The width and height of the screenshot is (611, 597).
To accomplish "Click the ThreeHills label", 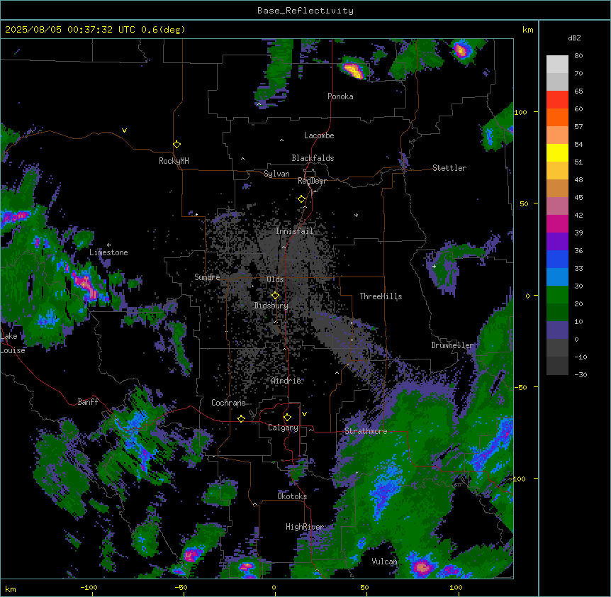I will pyautogui.click(x=381, y=296).
